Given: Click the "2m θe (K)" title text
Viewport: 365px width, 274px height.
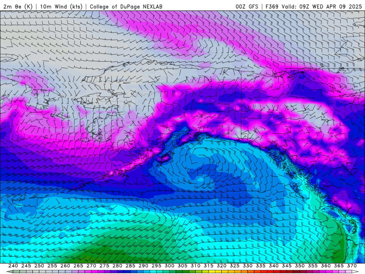Looking at the screenshot, I should (x=18, y=6).
